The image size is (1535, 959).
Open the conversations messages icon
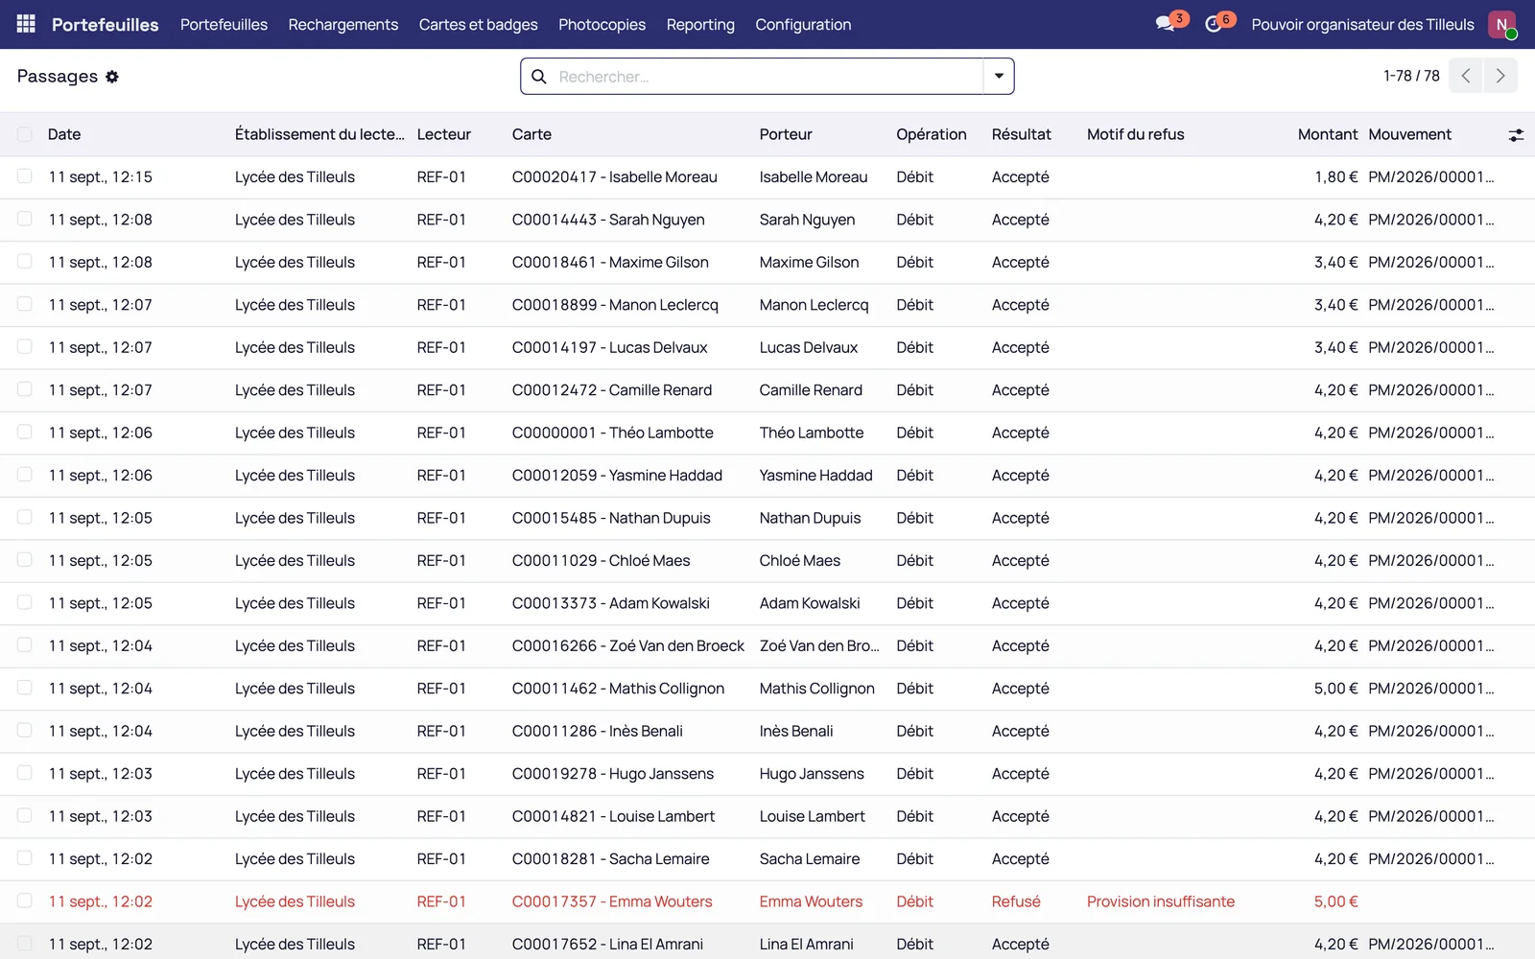click(1166, 24)
